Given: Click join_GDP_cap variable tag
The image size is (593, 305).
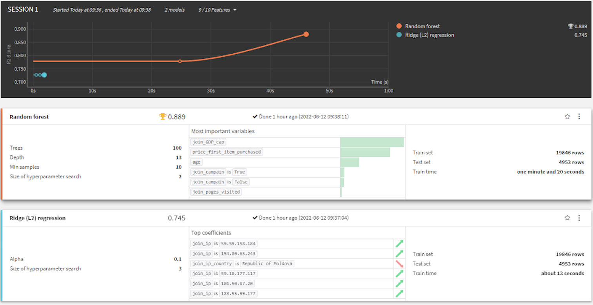Looking at the screenshot, I should pyautogui.click(x=209, y=142).
